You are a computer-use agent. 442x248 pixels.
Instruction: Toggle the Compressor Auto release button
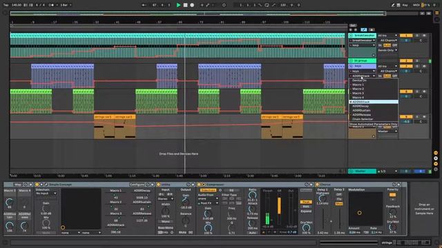(252, 233)
